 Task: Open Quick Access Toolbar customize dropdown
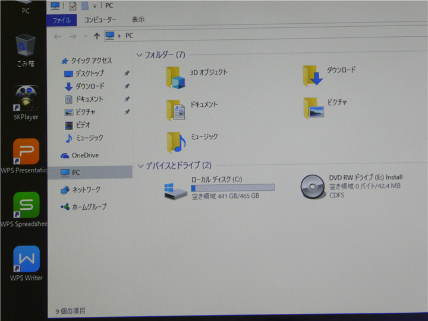[x=95, y=6]
